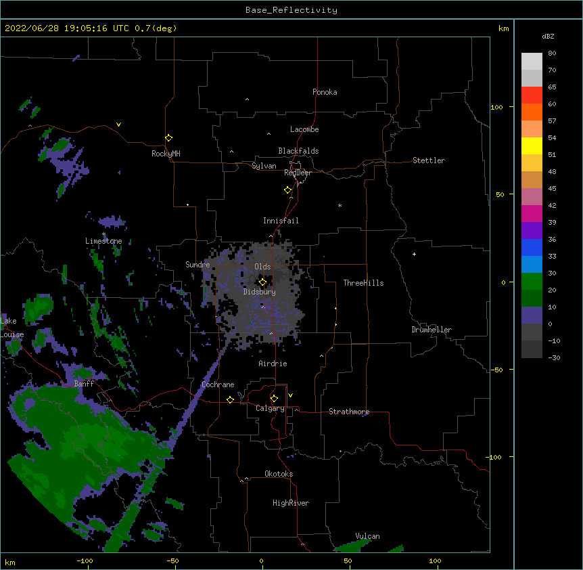The height and width of the screenshot is (570, 583).
Task: Select the yellow v marker east of Calgary
Action: click(290, 395)
